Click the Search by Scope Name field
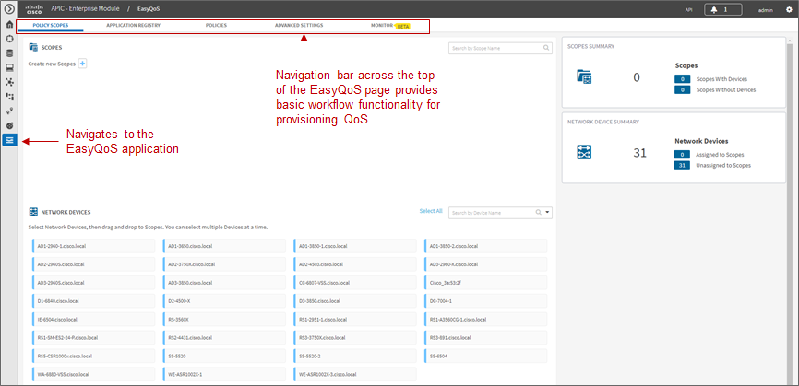 click(x=500, y=48)
